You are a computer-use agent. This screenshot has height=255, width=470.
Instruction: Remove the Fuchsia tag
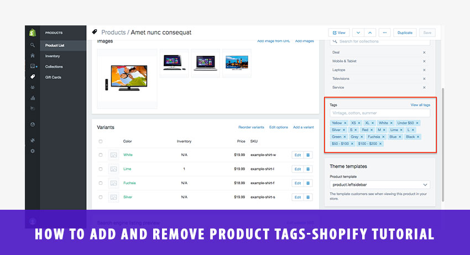383,137
